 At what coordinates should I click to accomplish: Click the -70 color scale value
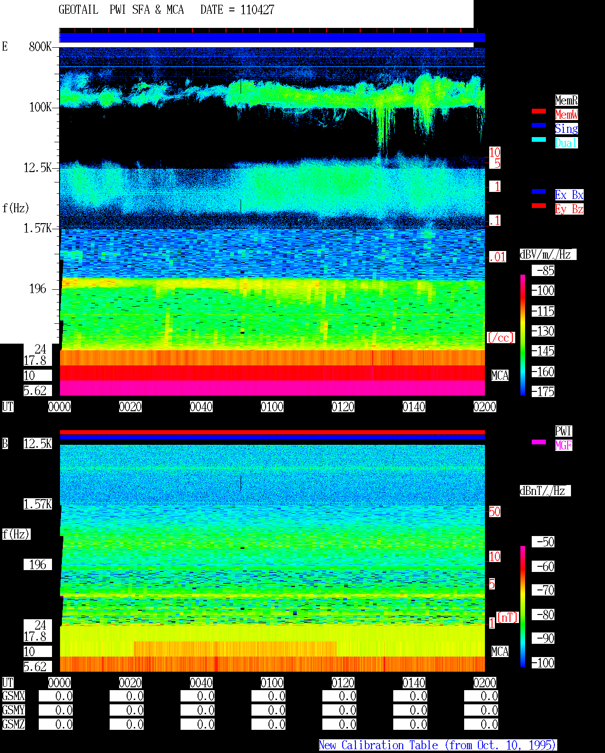[x=544, y=590]
